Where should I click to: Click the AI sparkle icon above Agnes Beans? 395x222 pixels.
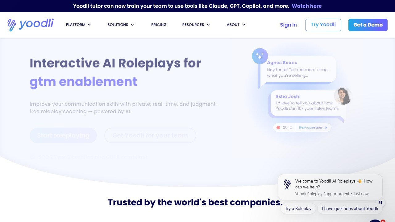coord(260,56)
